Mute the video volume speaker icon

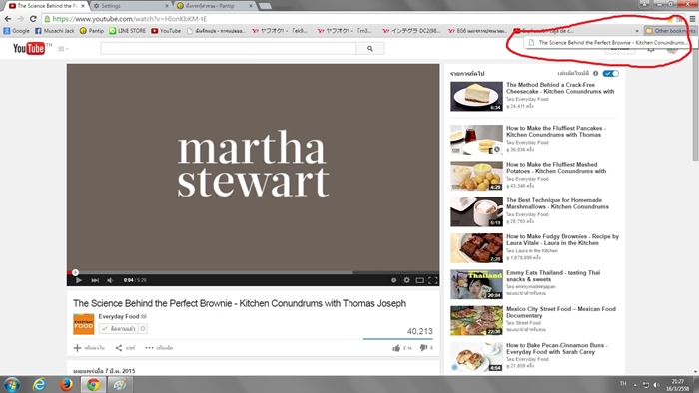tap(110, 280)
